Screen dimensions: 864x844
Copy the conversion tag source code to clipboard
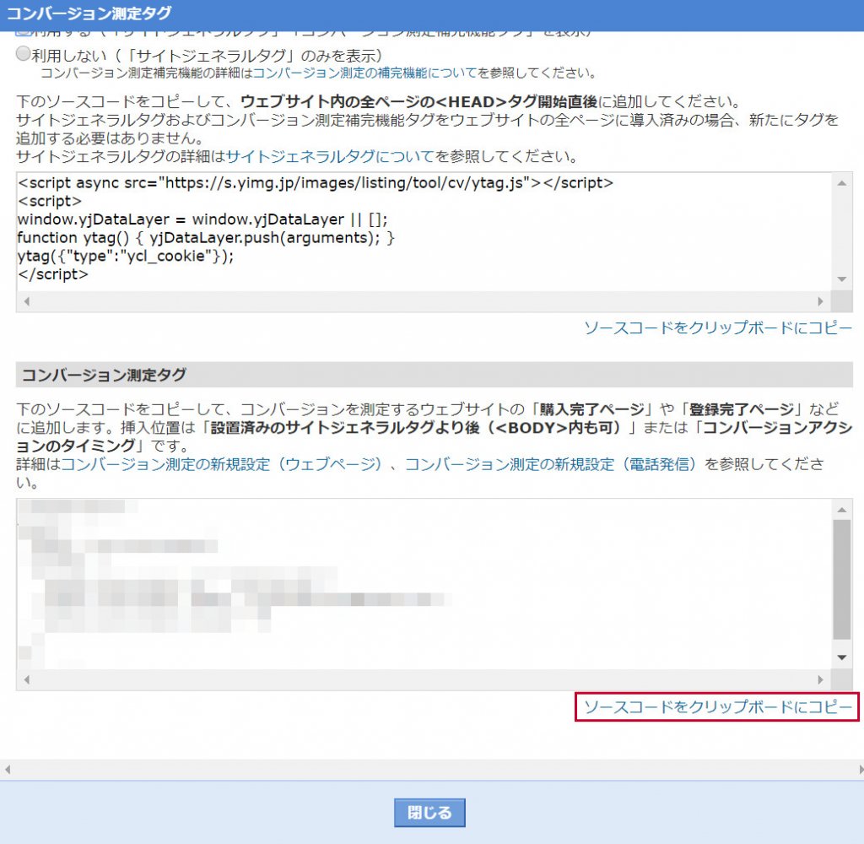pos(717,706)
